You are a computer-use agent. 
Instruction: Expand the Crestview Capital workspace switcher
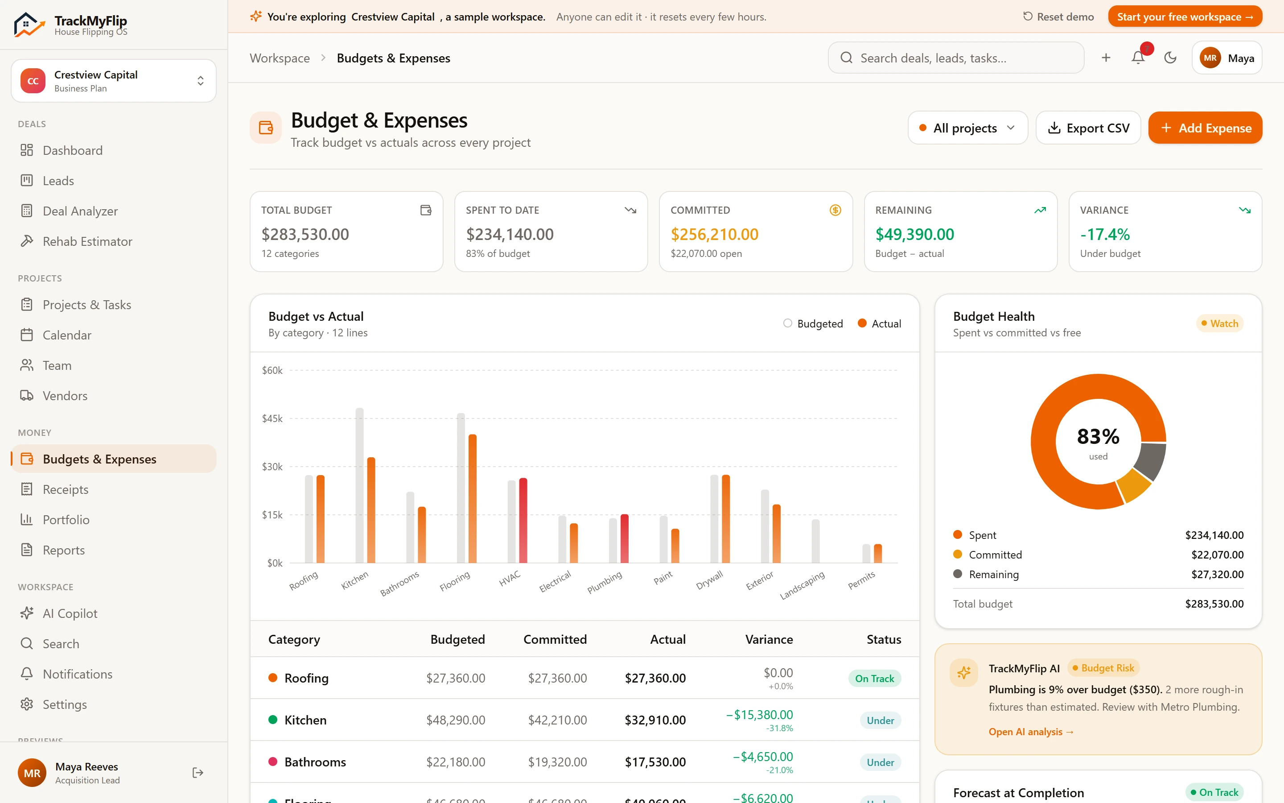tap(114, 81)
